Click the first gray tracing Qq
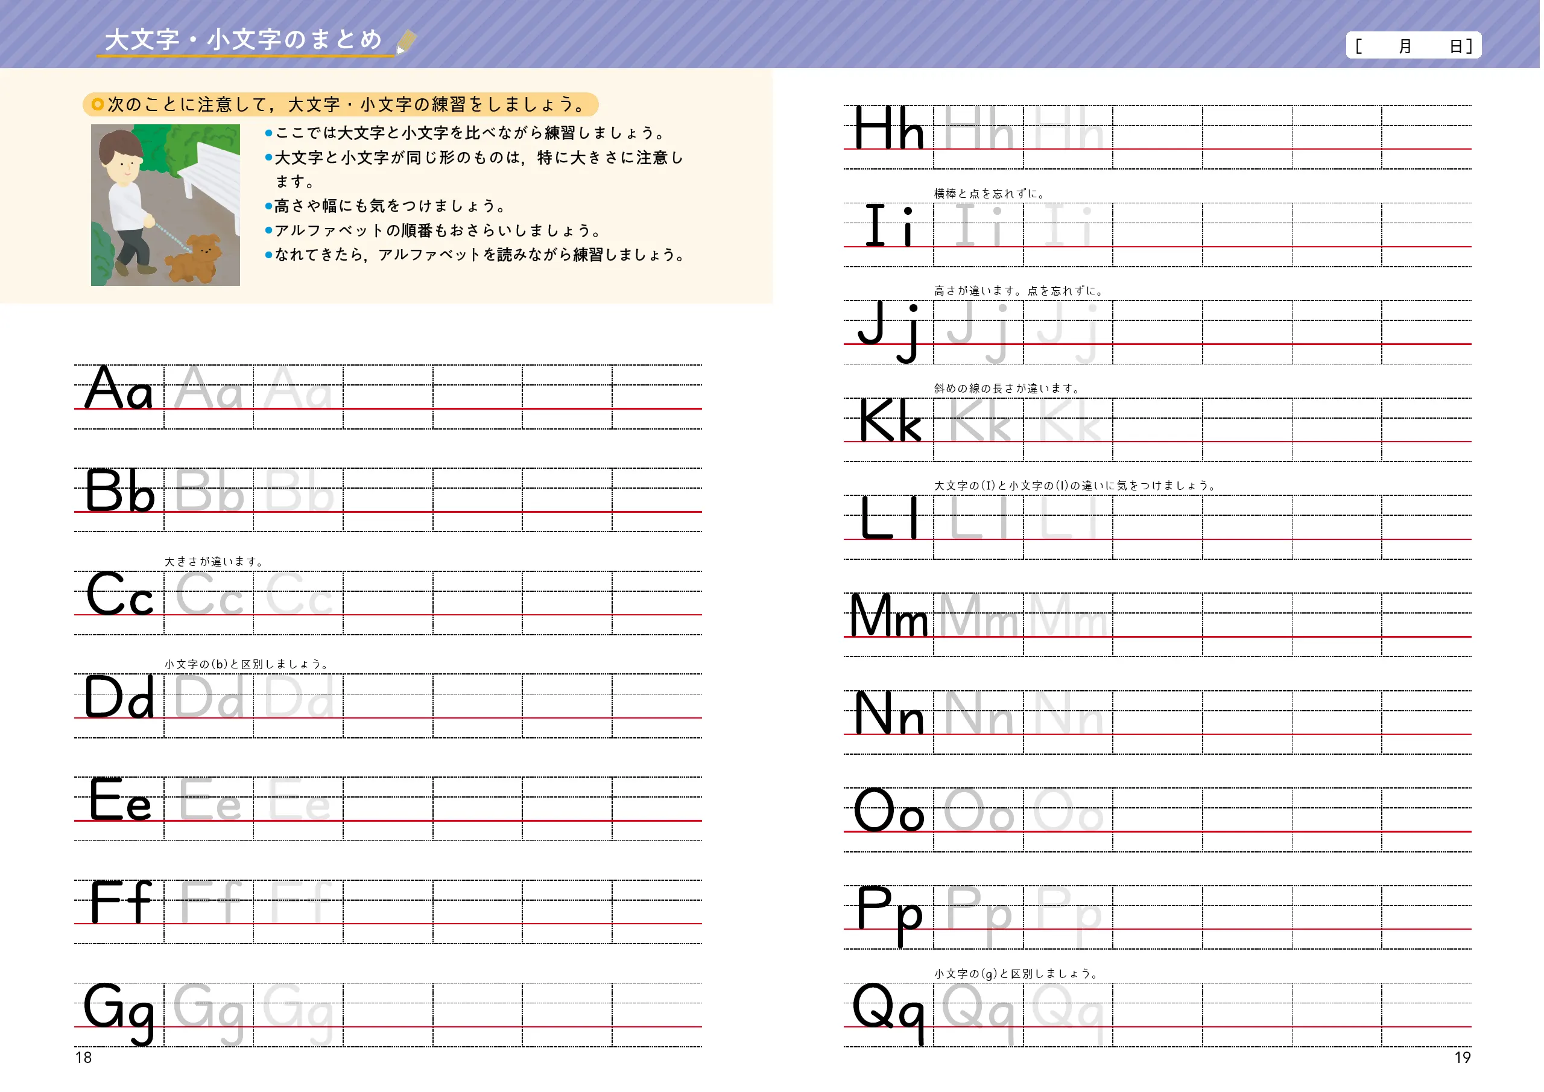Screen dimensions: 1544x1092 (x=979, y=1014)
